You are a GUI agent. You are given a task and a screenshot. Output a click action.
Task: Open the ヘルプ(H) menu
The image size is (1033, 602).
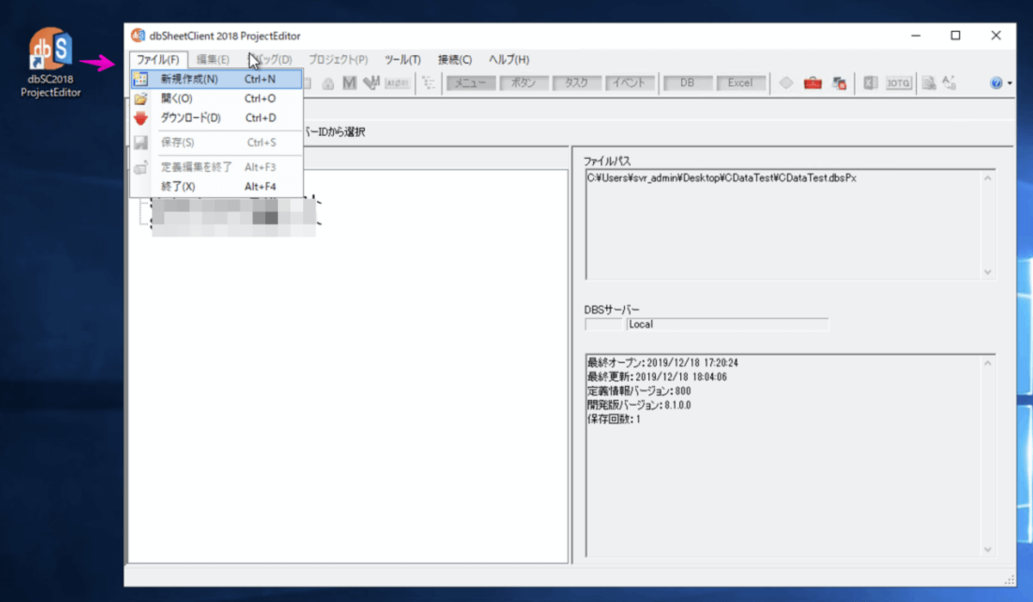click(x=509, y=59)
